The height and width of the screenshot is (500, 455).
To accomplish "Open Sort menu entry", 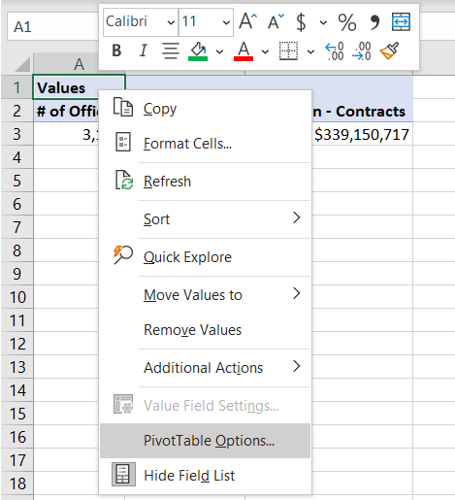I will tap(205, 219).
